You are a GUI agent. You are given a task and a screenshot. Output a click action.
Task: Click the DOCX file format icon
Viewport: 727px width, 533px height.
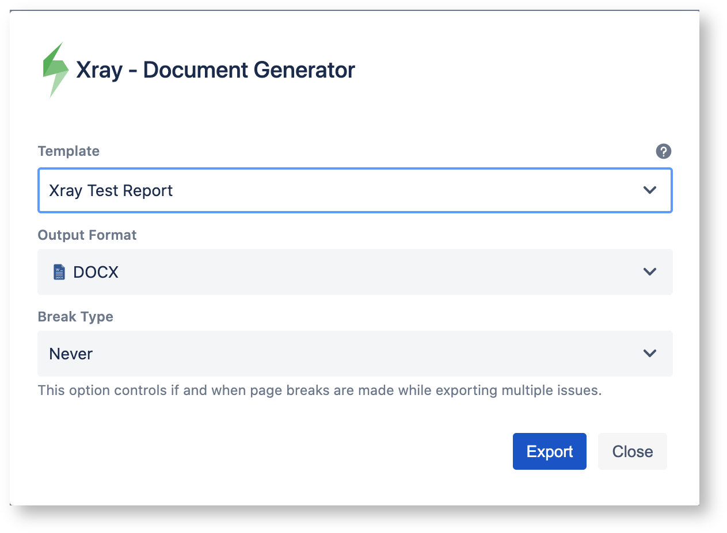pyautogui.click(x=59, y=272)
